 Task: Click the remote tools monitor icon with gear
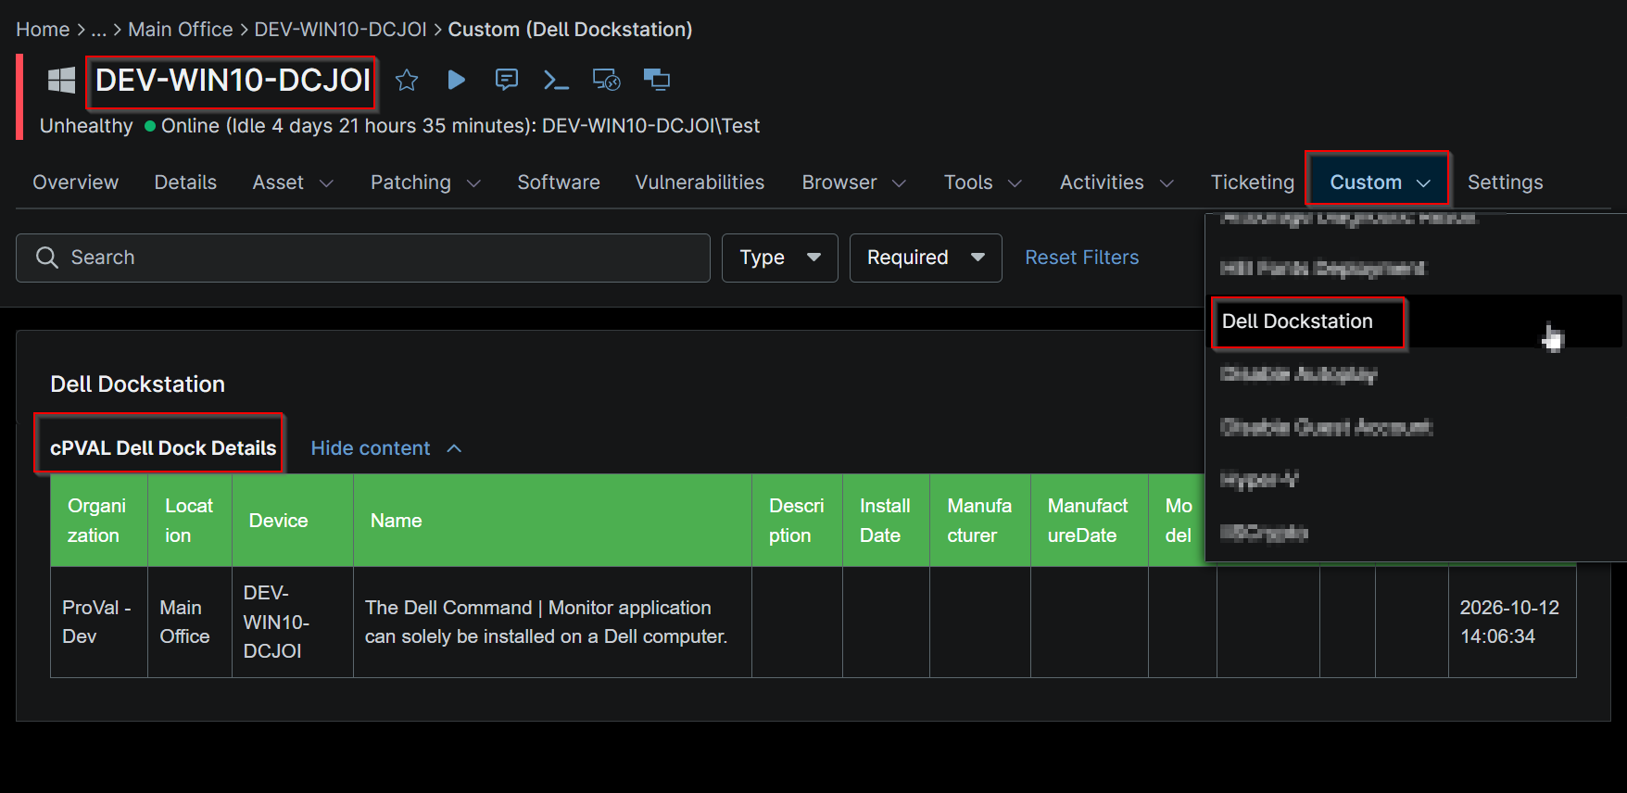607,80
